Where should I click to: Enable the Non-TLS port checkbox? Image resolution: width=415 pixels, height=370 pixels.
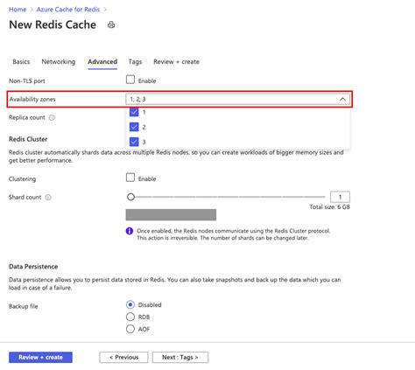[x=130, y=80]
